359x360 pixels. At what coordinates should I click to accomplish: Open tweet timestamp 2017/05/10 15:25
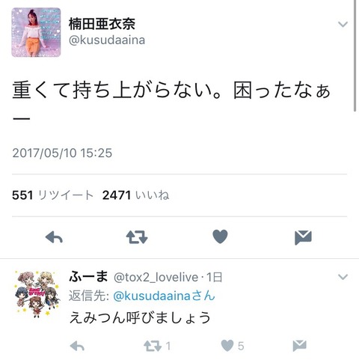click(62, 153)
